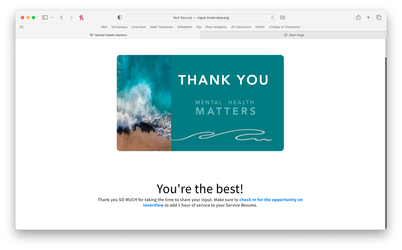Open the InnerView bookmark
402x250 pixels.
(139, 27)
